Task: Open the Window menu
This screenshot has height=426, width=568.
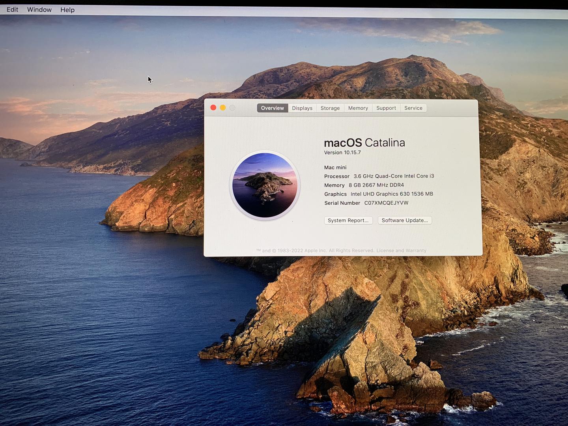Action: click(x=39, y=9)
